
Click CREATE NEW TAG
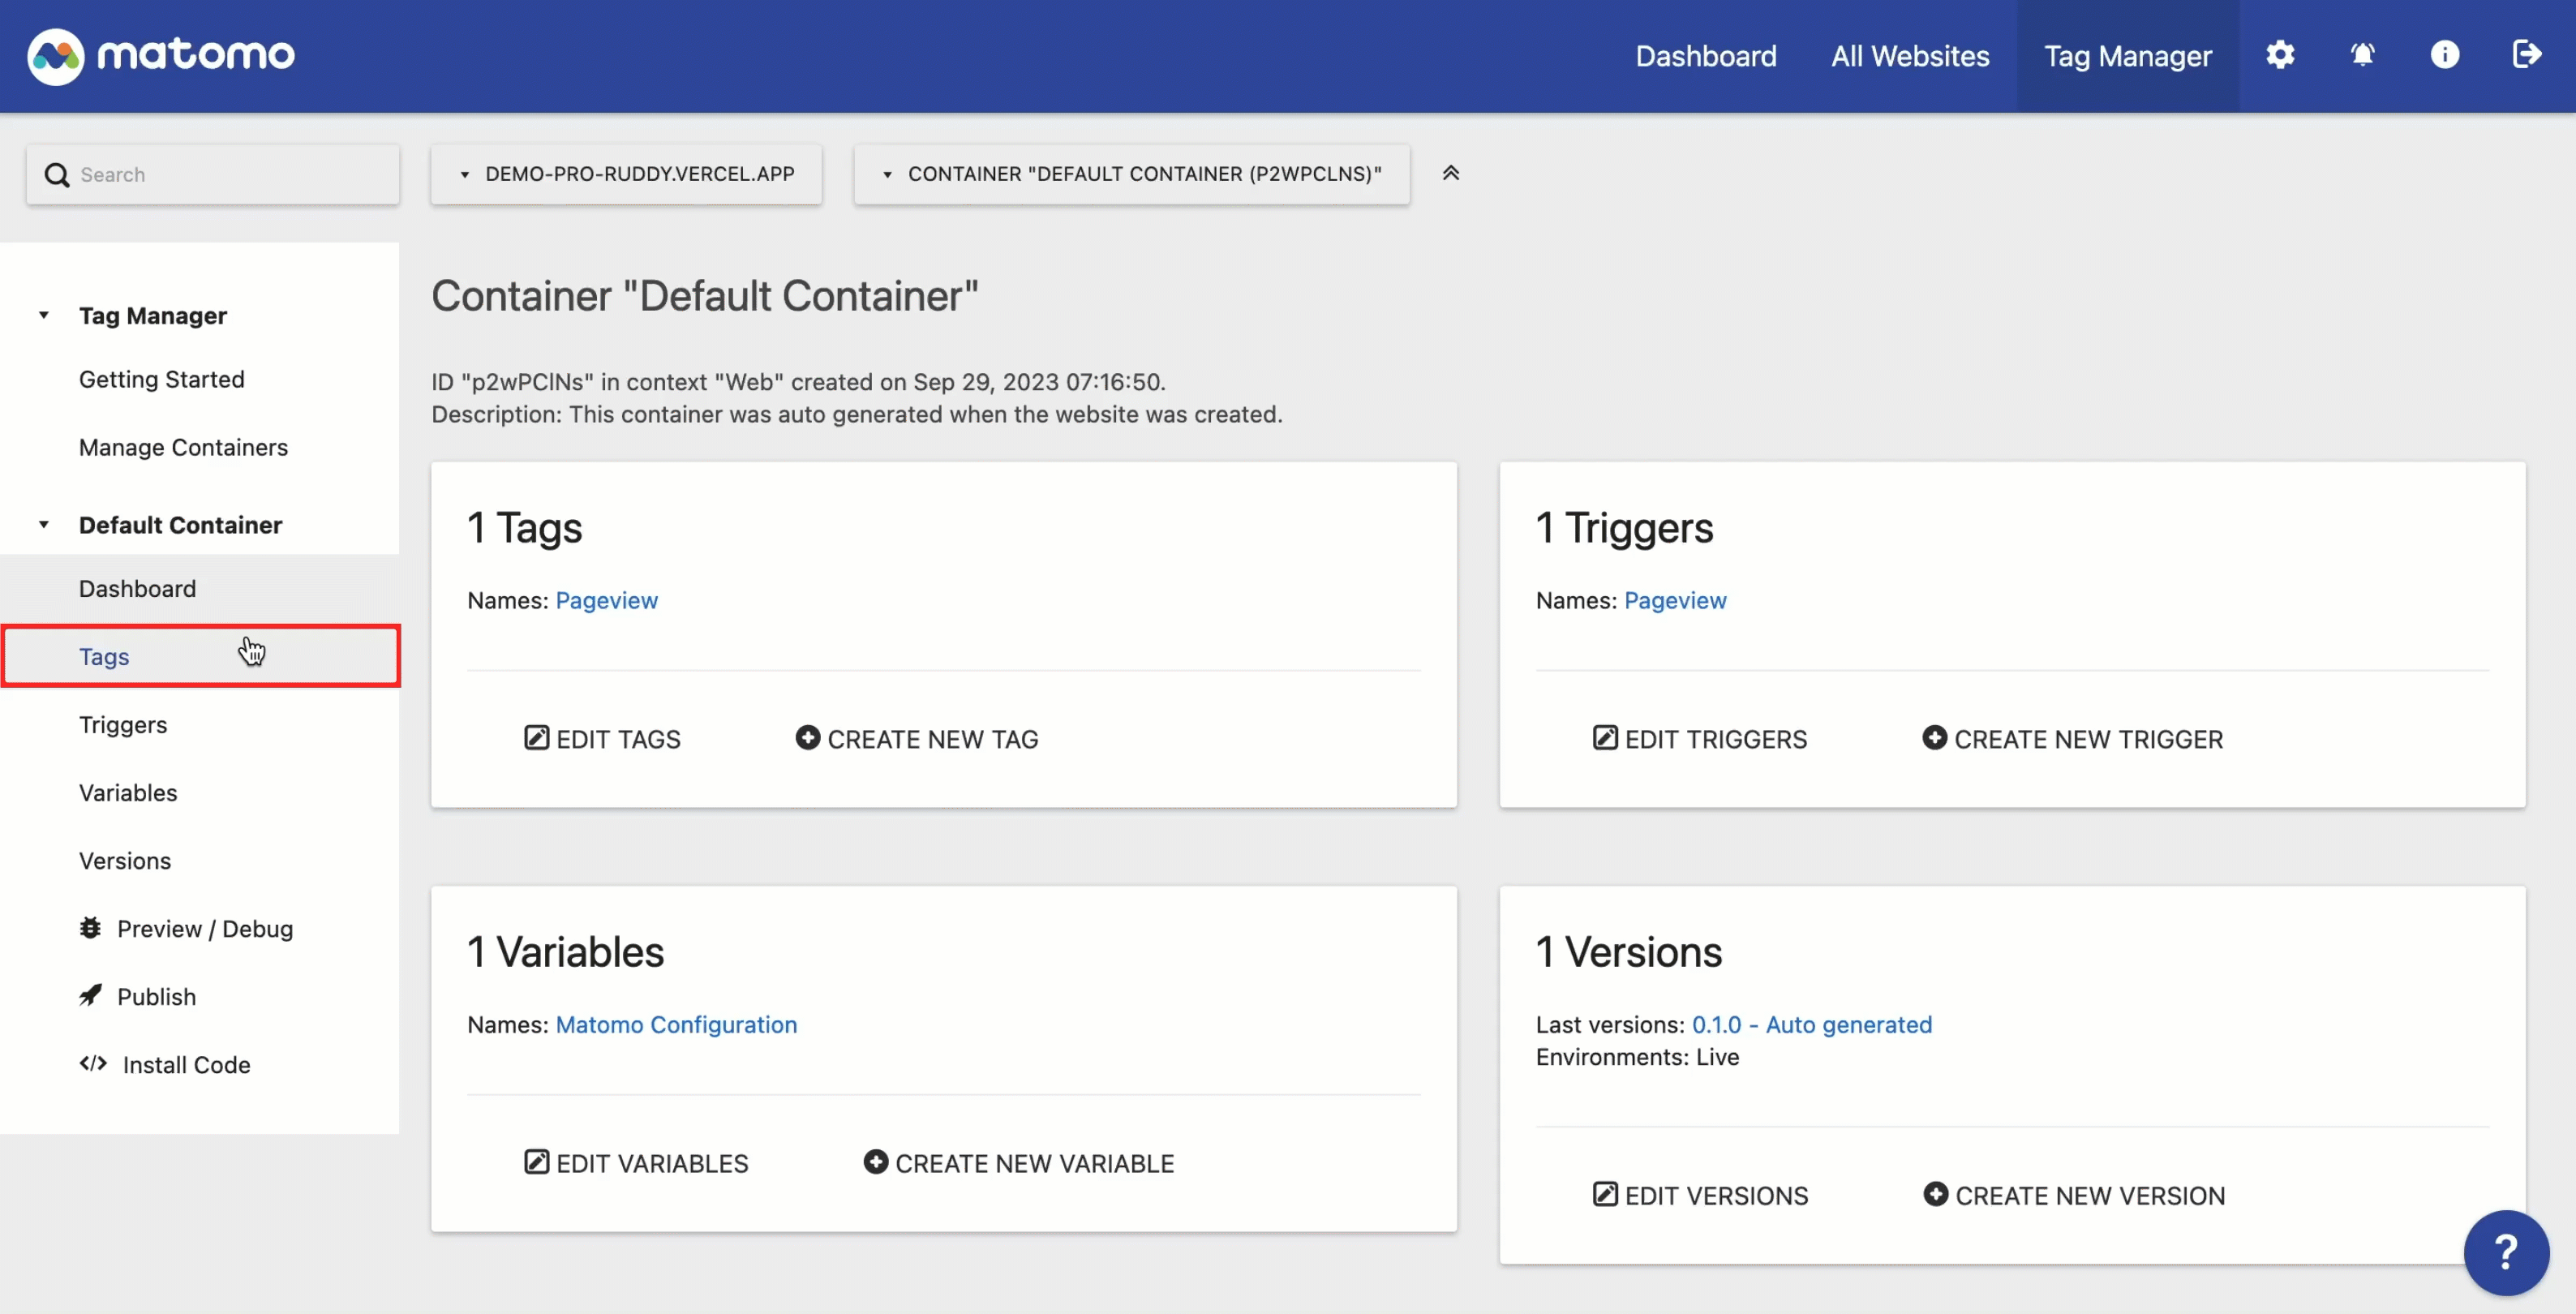click(917, 739)
